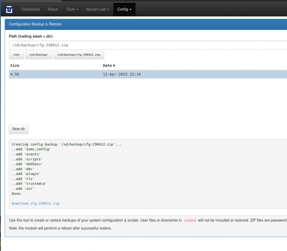Create a new directory with New dir
Screen dimensions: 287x251
pos(18,129)
